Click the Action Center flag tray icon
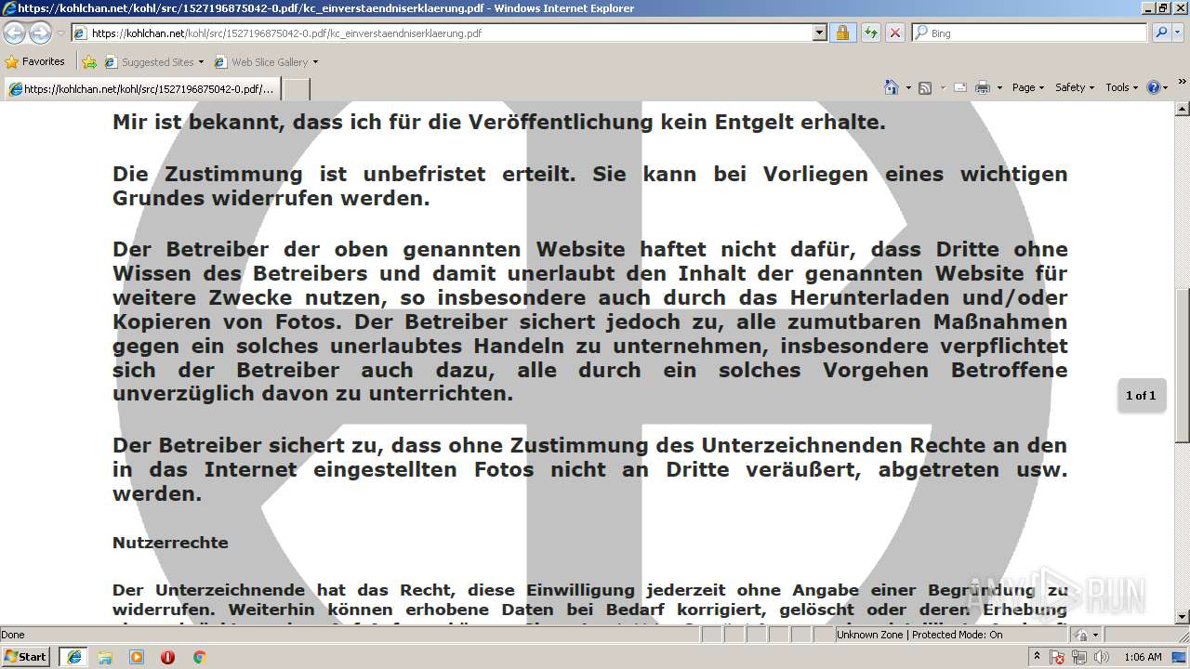Screen dimensions: 1190x669 [x=1058, y=657]
